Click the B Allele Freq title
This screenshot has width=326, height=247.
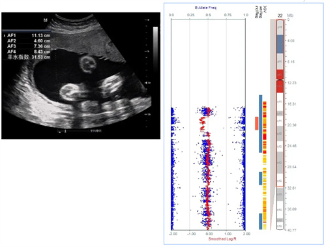point(205,8)
